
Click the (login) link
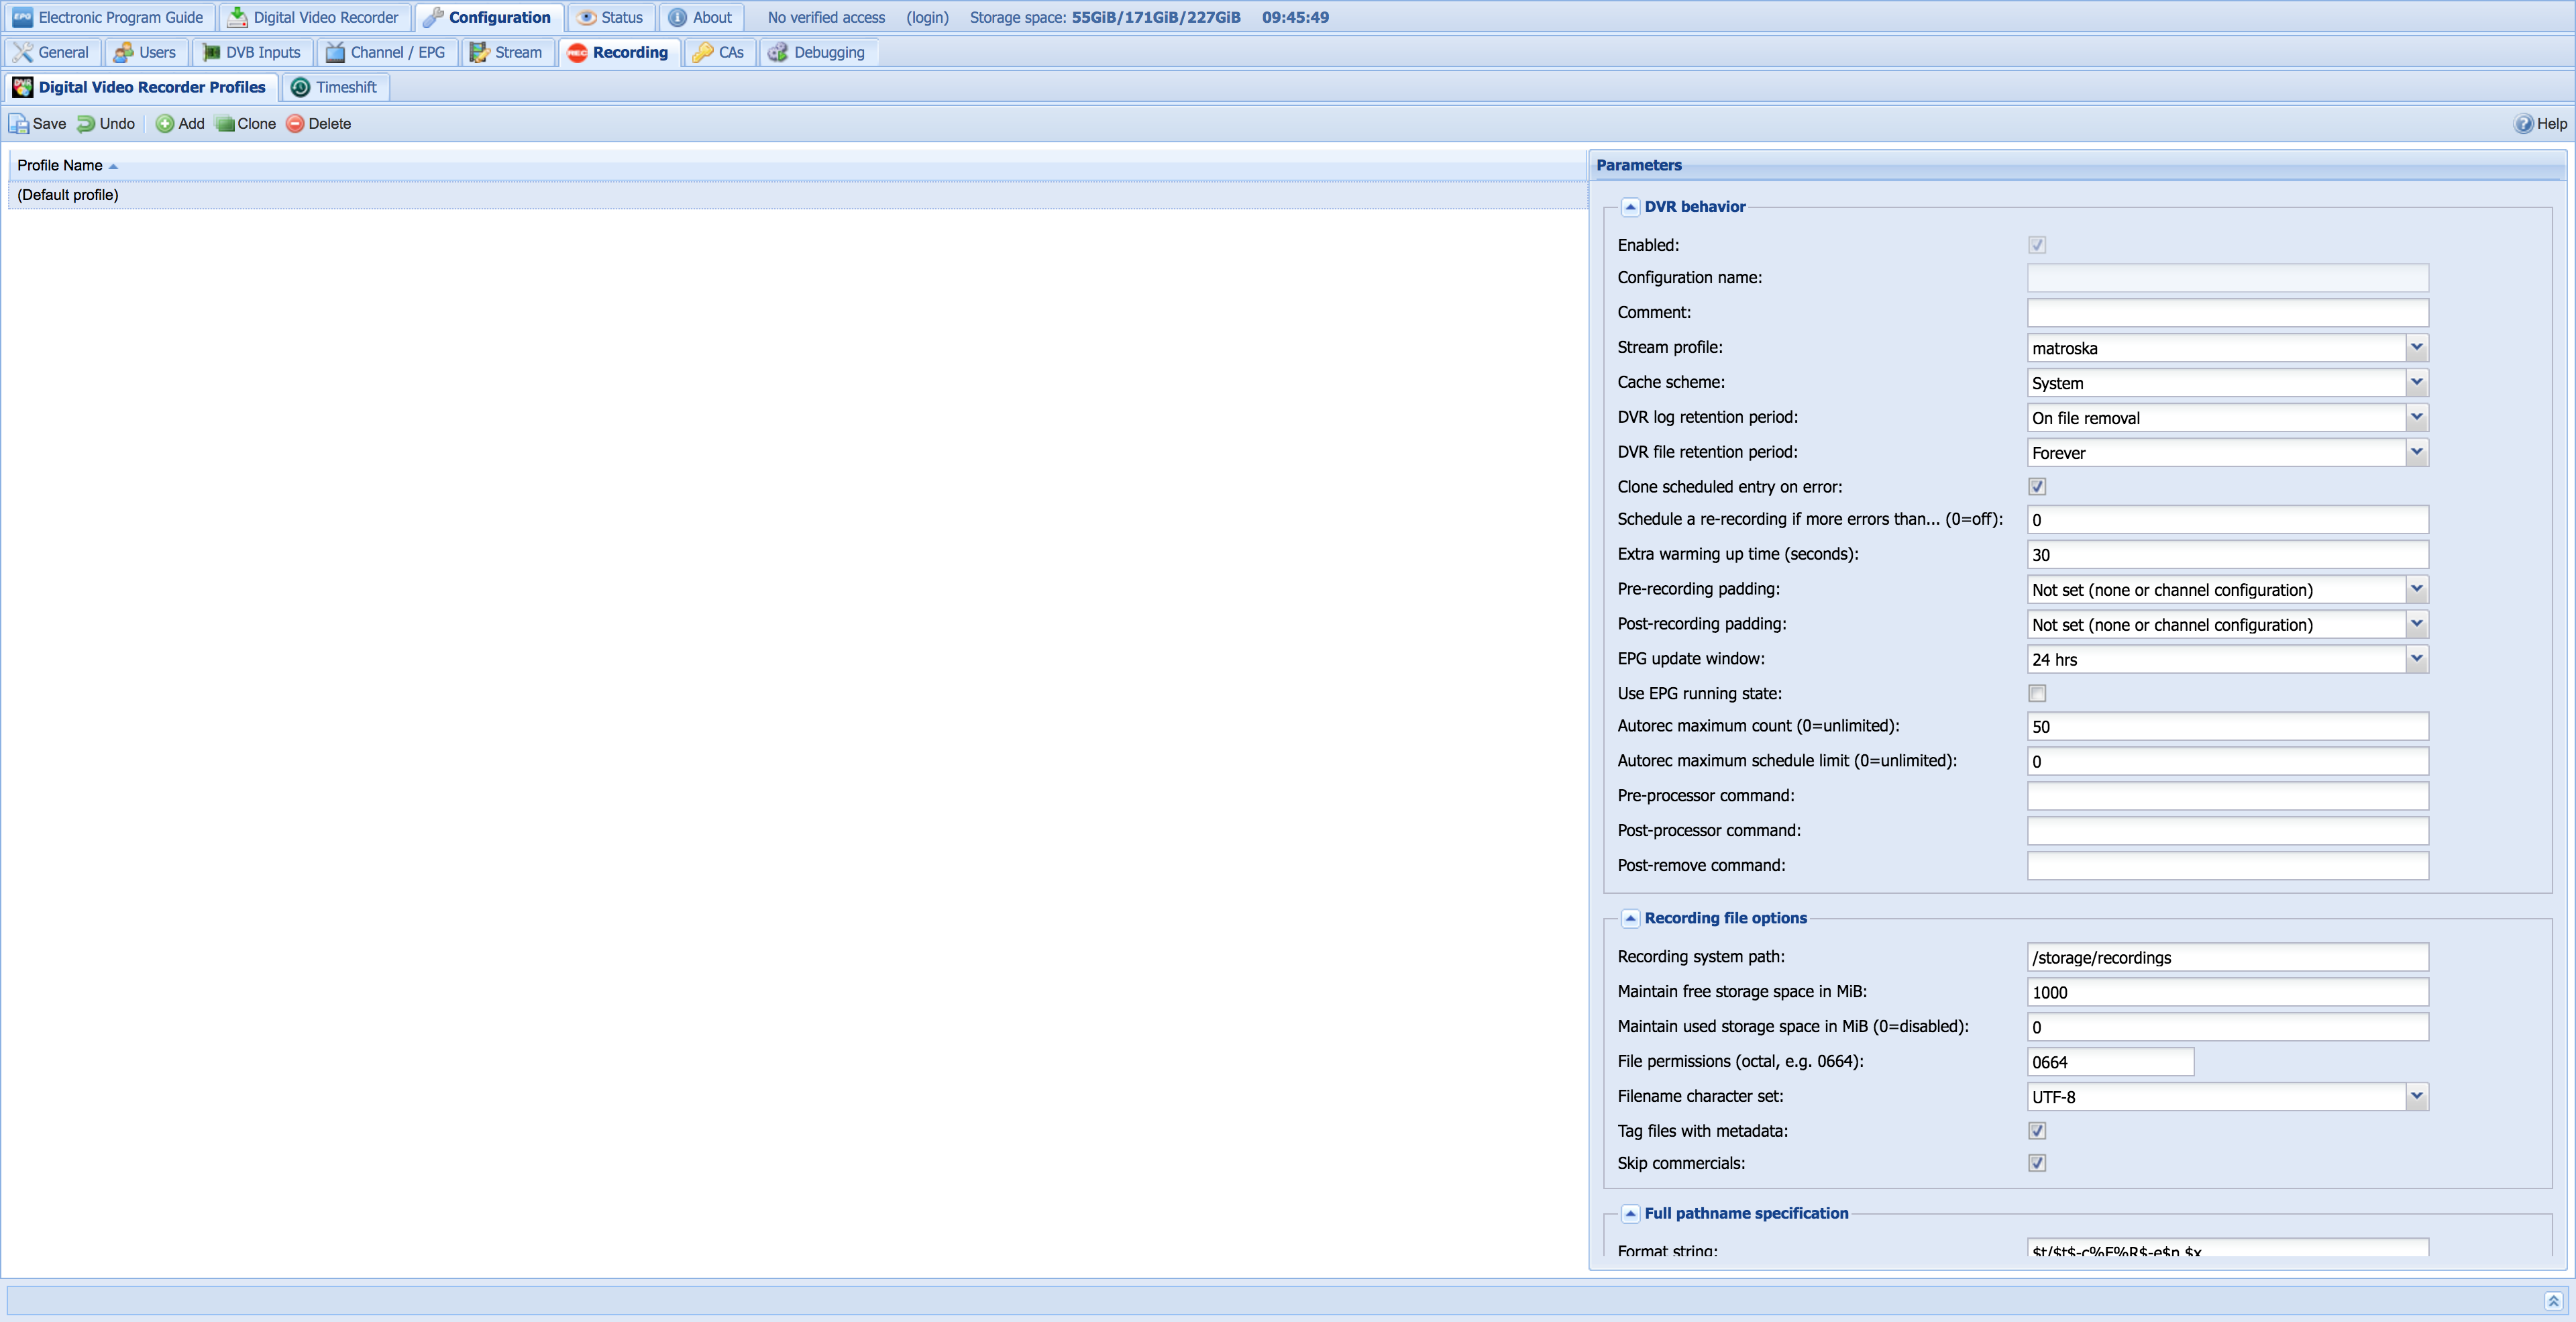tap(927, 17)
